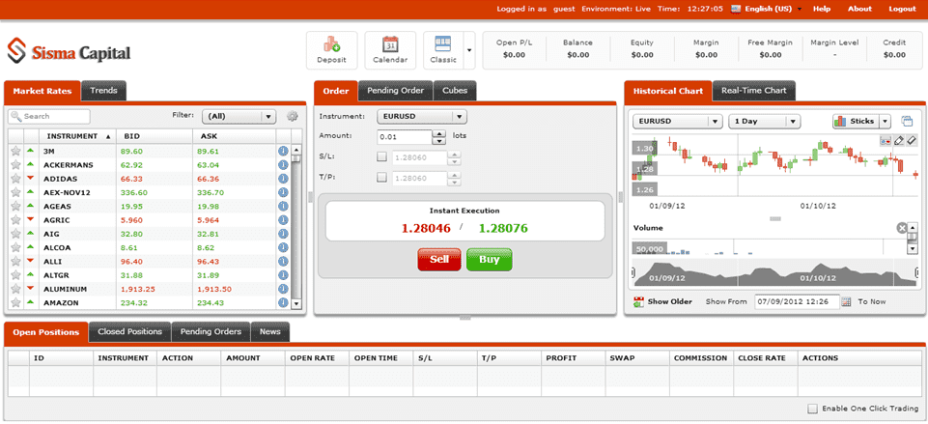Open info icon for 3M
Image resolution: width=928 pixels, height=424 pixels.
click(283, 151)
